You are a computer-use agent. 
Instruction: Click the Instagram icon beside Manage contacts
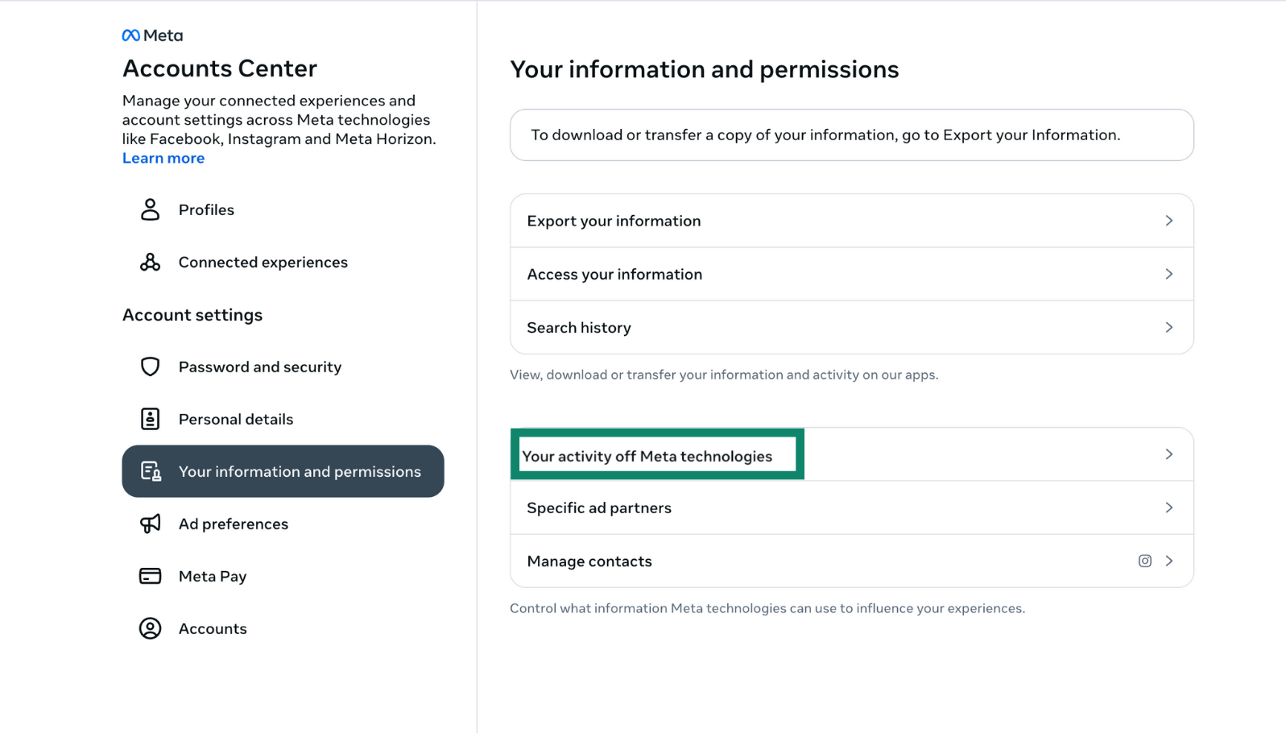pyautogui.click(x=1145, y=561)
